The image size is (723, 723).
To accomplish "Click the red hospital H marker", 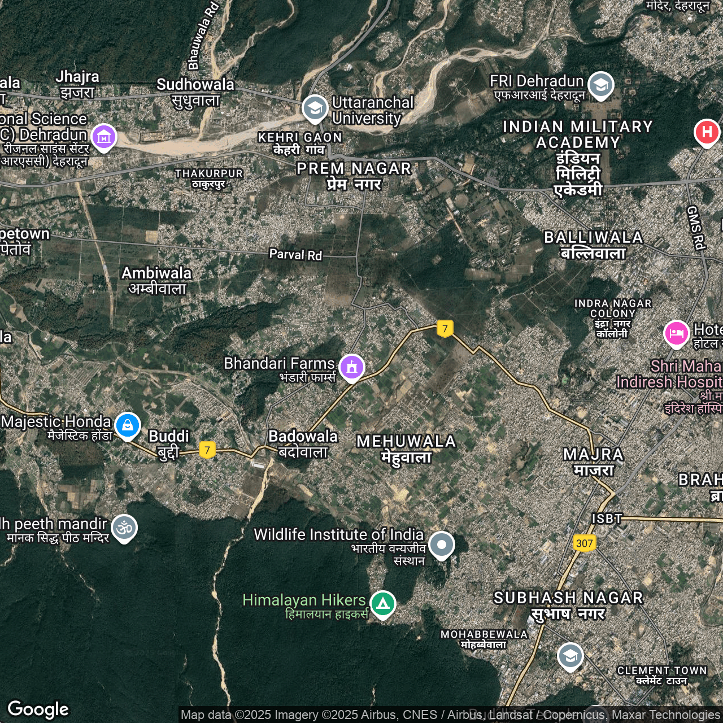I will (x=706, y=132).
